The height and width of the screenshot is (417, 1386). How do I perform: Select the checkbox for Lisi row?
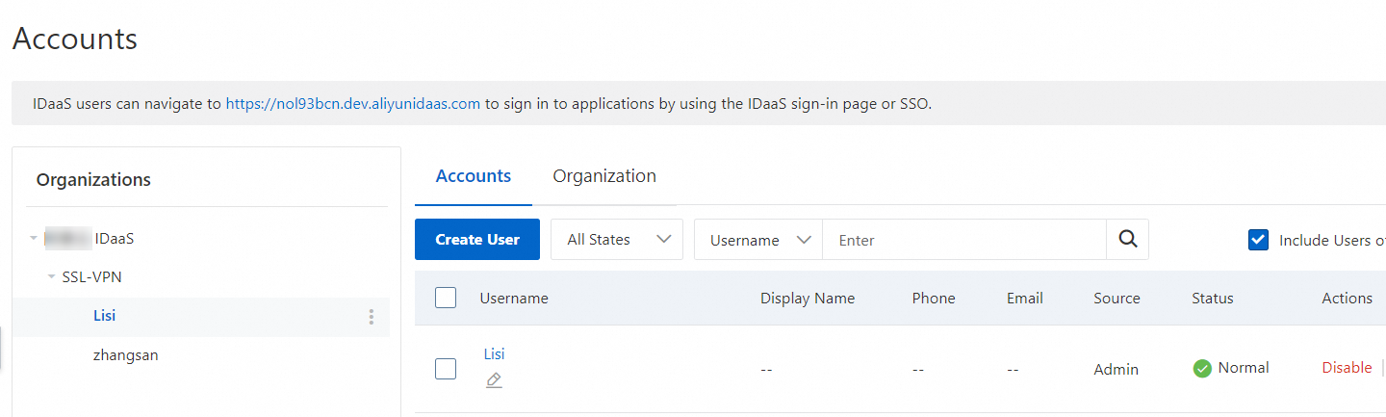pyautogui.click(x=446, y=368)
